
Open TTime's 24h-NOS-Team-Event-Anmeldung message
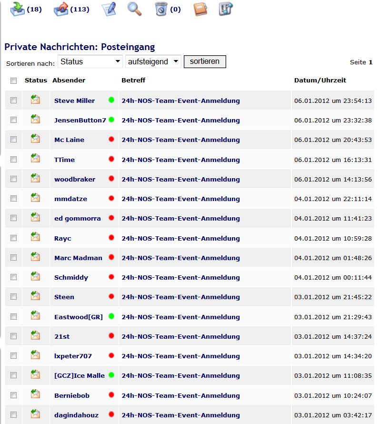(x=180, y=160)
